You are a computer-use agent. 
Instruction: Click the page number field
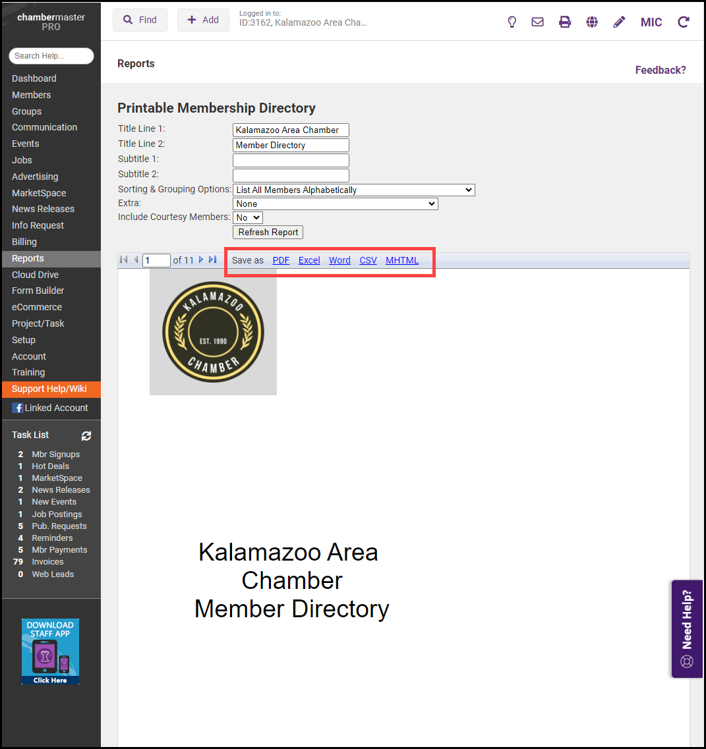tap(156, 260)
